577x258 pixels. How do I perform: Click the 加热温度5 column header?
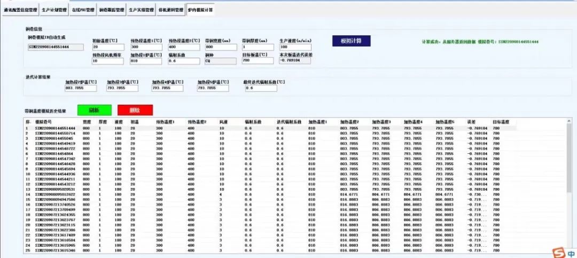click(x=445, y=122)
